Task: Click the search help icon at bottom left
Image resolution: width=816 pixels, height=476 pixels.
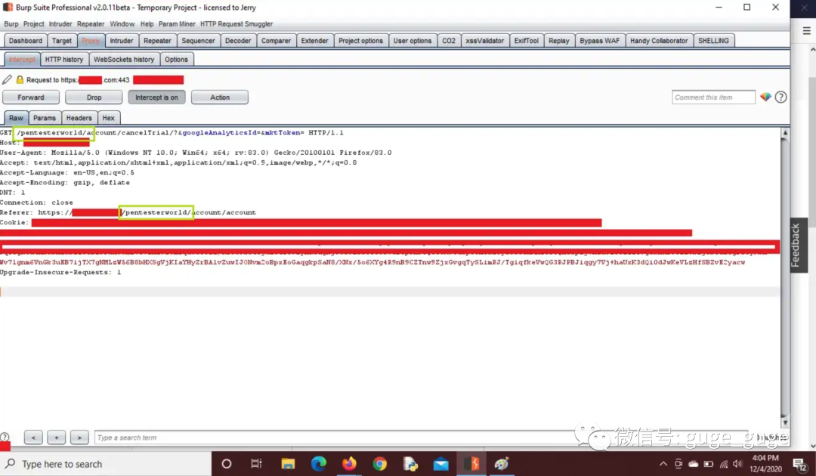Action: click(5, 437)
